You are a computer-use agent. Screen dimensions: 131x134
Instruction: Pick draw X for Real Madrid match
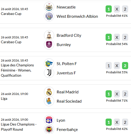pos(117,94)
